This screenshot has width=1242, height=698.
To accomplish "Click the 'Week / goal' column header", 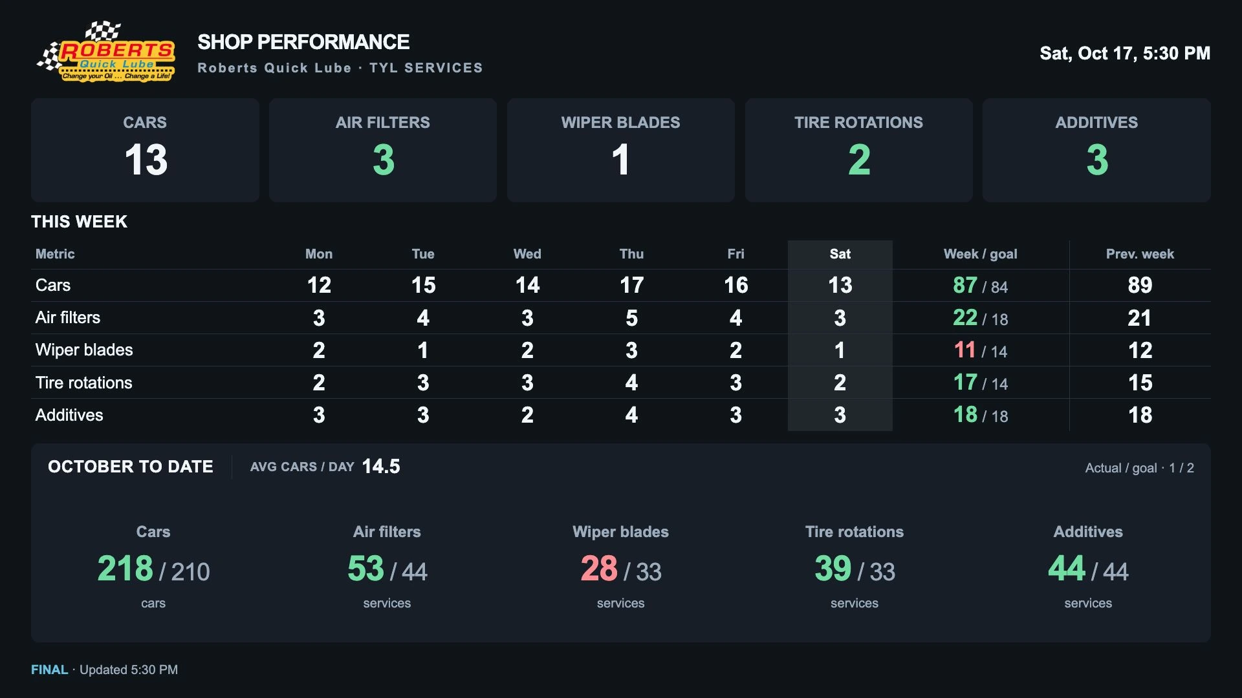I will 981,254.
